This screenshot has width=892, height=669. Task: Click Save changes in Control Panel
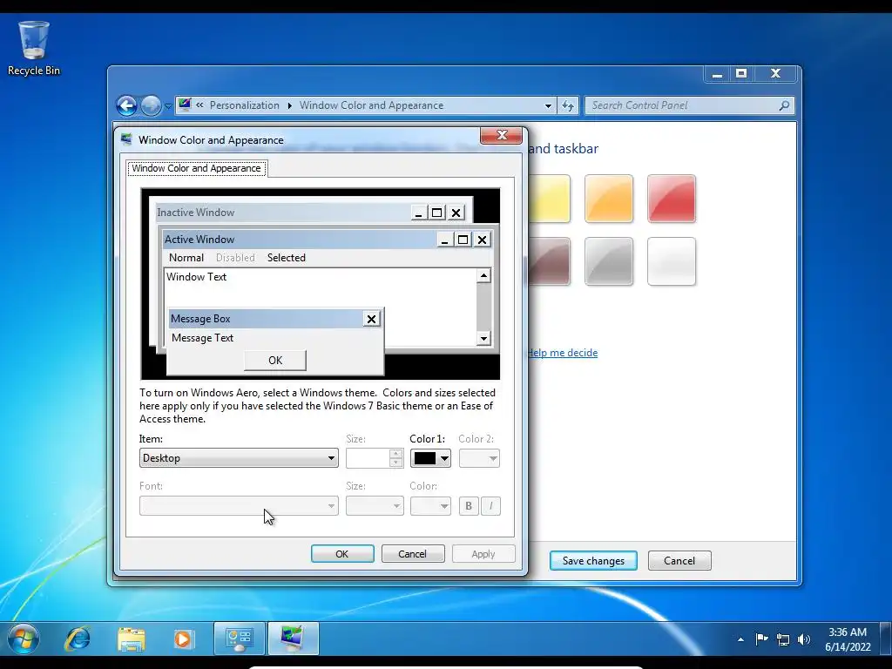tap(593, 560)
